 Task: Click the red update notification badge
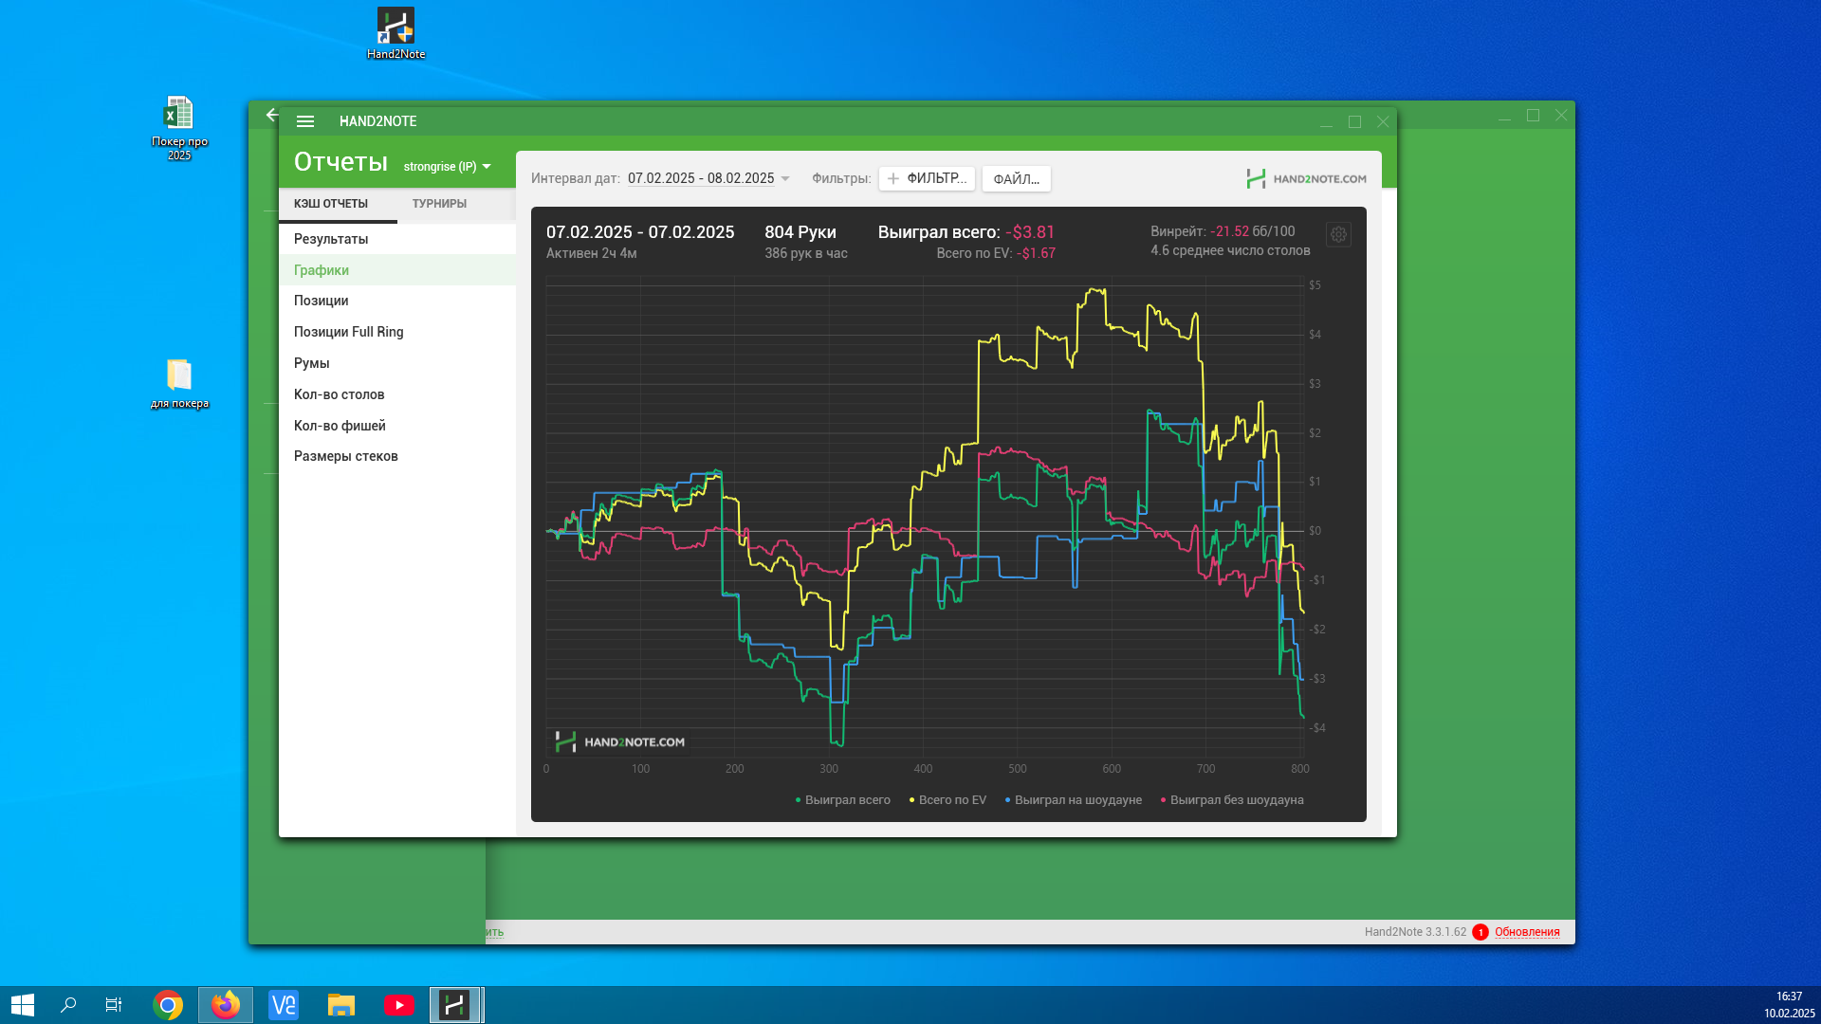(x=1481, y=932)
